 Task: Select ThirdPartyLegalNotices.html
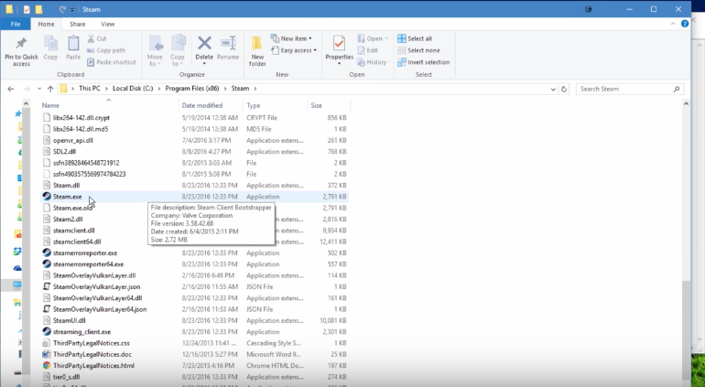pyautogui.click(x=93, y=365)
